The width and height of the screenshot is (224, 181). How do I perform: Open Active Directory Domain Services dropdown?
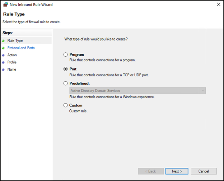137,91
